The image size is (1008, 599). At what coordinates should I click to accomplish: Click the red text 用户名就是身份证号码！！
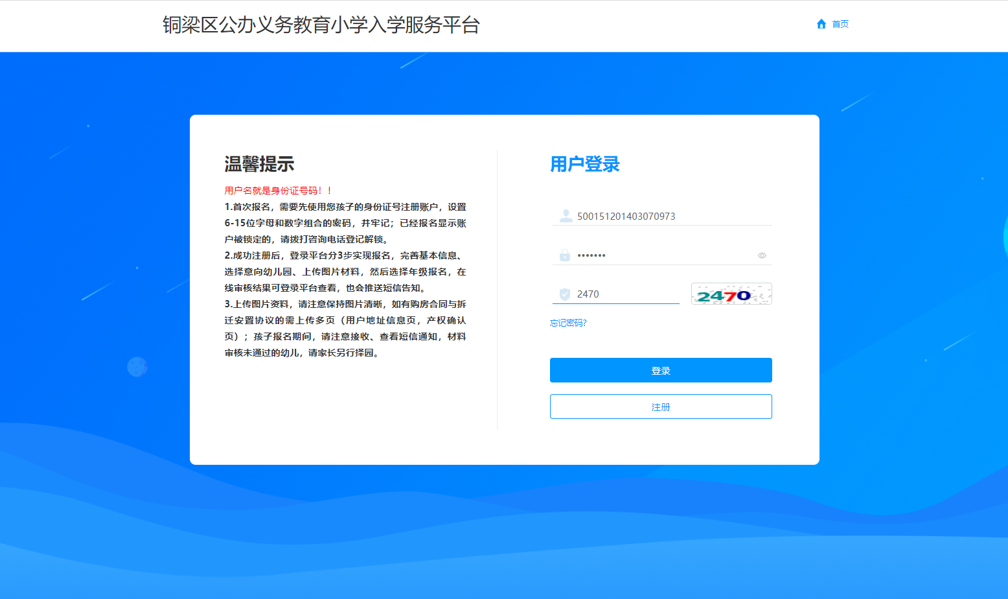(279, 191)
